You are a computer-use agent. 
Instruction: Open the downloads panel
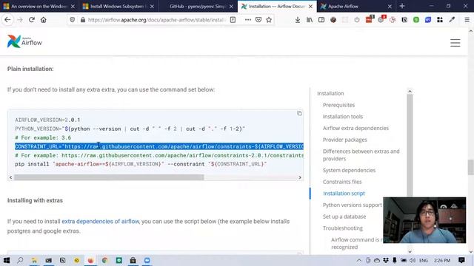point(298,20)
